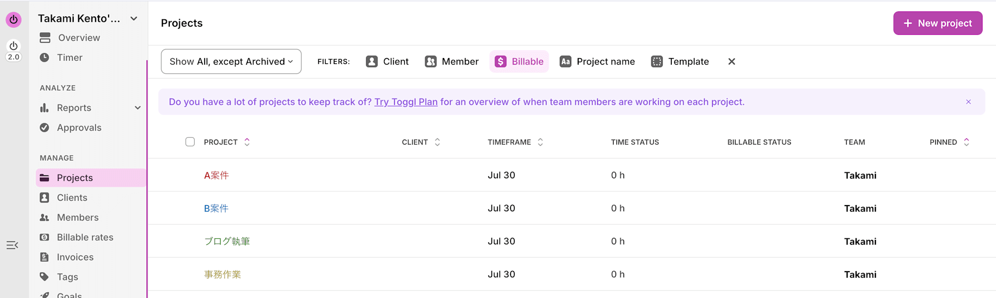Image resolution: width=996 pixels, height=298 pixels.
Task: Open the Toggl 2.0 power icon
Action: (13, 50)
